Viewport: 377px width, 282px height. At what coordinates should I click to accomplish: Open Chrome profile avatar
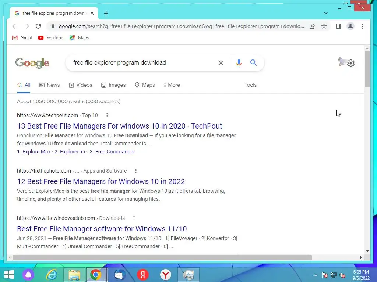pyautogui.click(x=350, y=26)
